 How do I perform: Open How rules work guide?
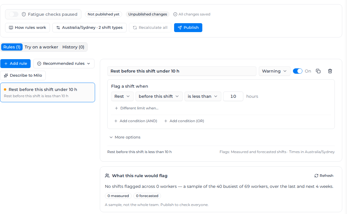pyautogui.click(x=27, y=28)
